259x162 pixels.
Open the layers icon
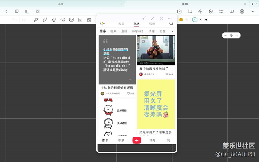tap(211, 11)
